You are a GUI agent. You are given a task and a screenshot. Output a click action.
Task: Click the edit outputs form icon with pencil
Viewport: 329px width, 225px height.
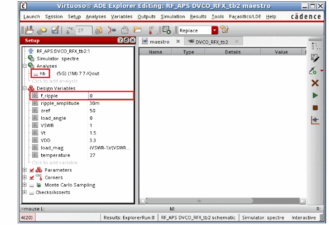click(x=315, y=58)
